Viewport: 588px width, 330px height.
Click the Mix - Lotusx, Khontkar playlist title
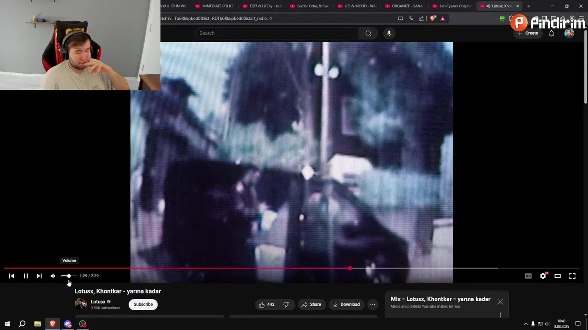pos(441,299)
